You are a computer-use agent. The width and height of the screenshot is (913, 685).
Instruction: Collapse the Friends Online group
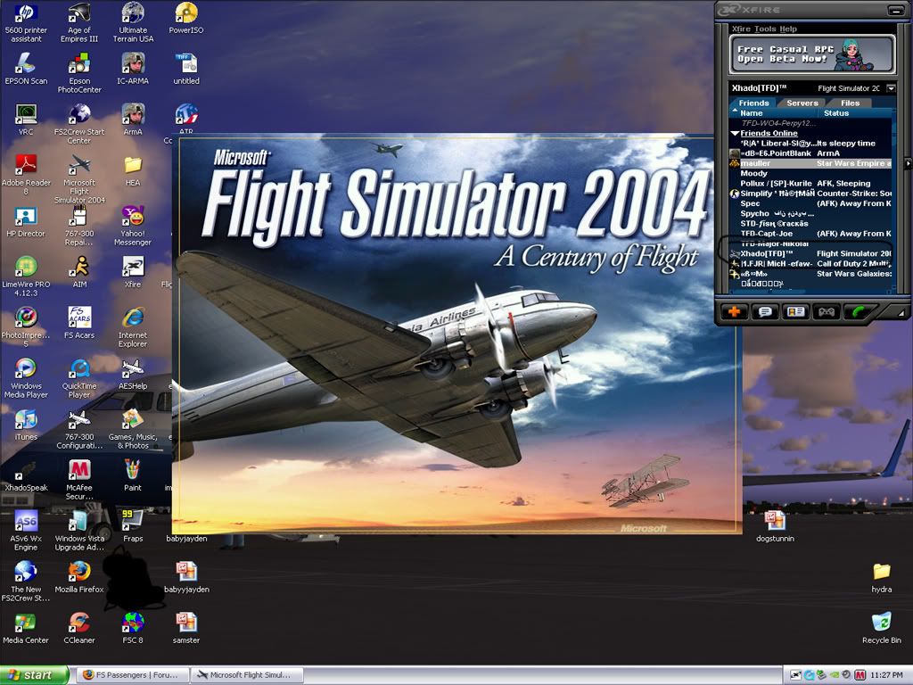click(735, 134)
